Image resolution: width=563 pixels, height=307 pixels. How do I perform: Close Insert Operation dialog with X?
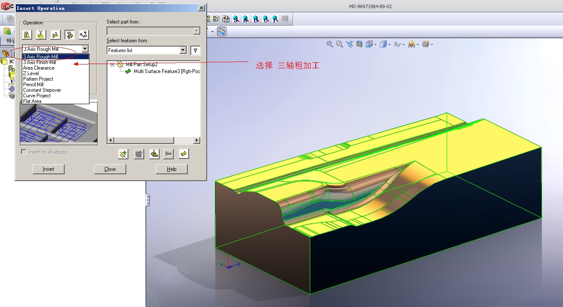click(201, 8)
